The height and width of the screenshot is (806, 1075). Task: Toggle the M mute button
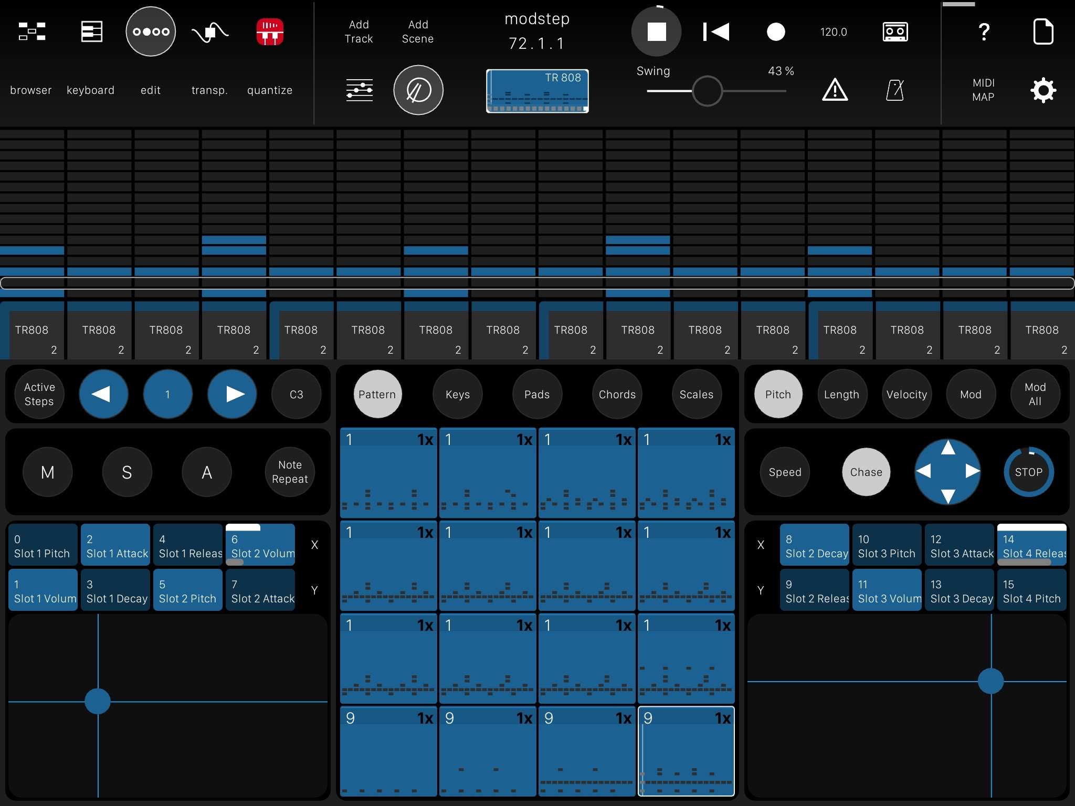point(48,472)
